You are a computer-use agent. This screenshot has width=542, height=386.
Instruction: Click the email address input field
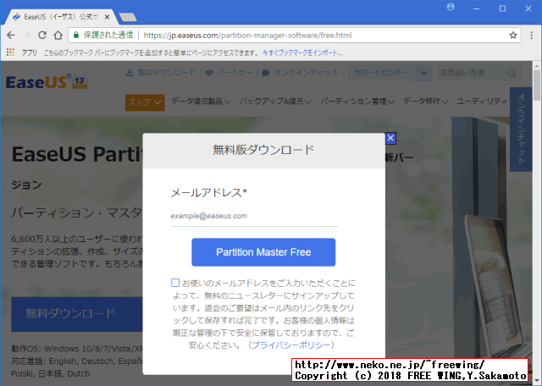click(x=254, y=217)
